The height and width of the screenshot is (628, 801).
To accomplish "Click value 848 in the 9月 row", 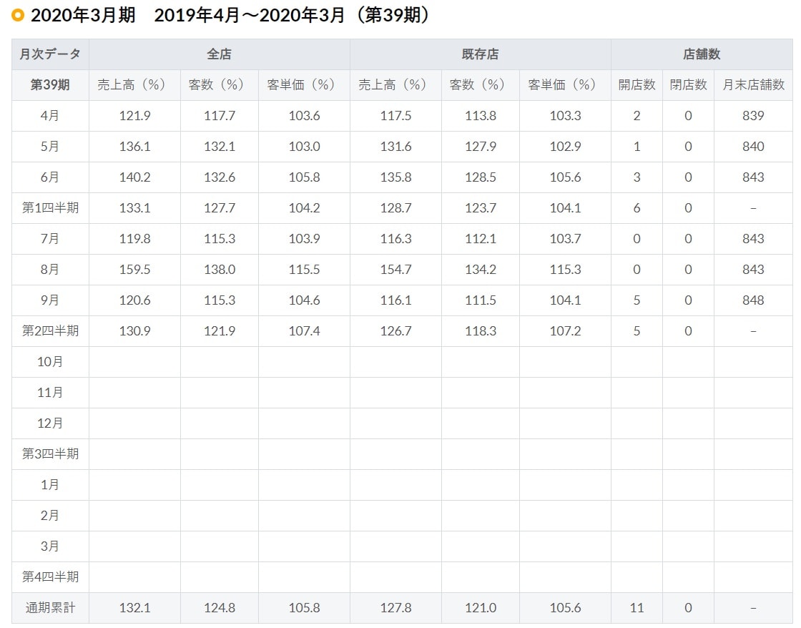I will (754, 300).
